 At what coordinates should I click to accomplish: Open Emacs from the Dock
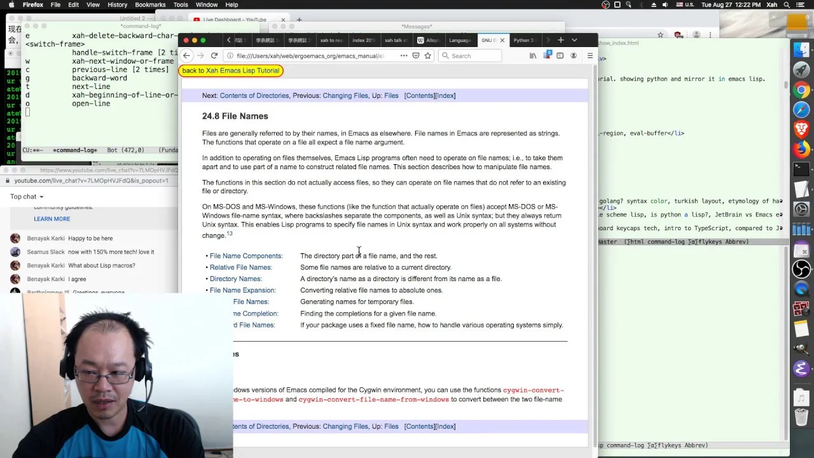[x=801, y=368]
